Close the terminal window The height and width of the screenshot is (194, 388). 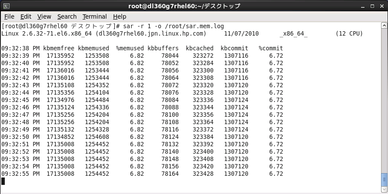(381, 6)
